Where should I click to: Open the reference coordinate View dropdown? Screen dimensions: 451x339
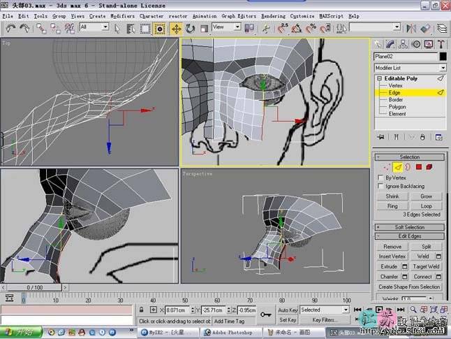(x=226, y=27)
